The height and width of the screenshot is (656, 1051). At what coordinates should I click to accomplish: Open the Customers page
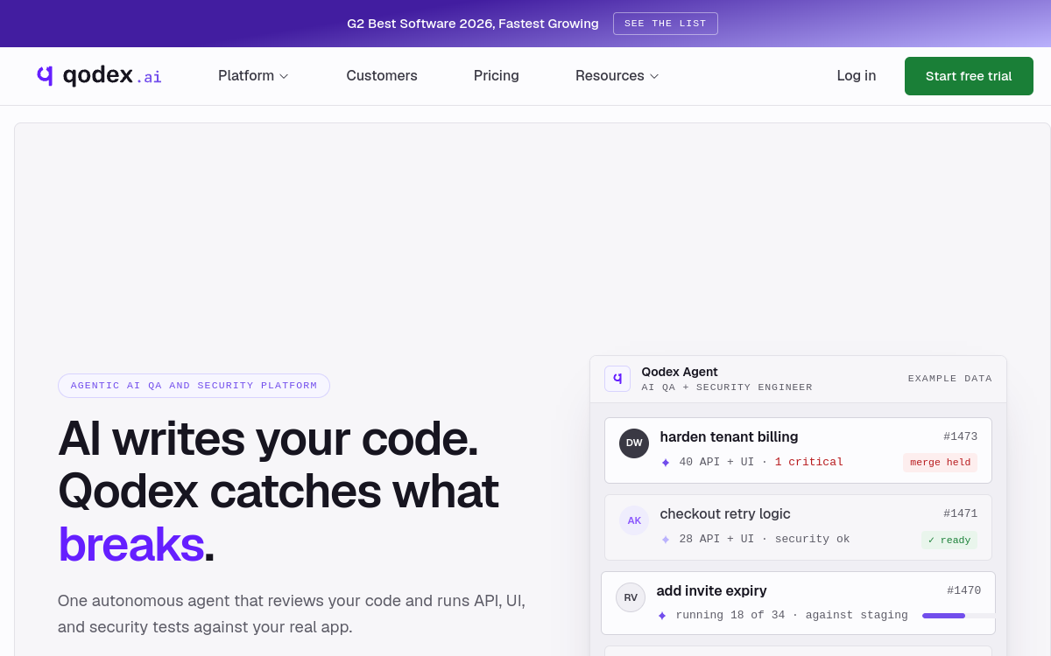[x=382, y=76]
